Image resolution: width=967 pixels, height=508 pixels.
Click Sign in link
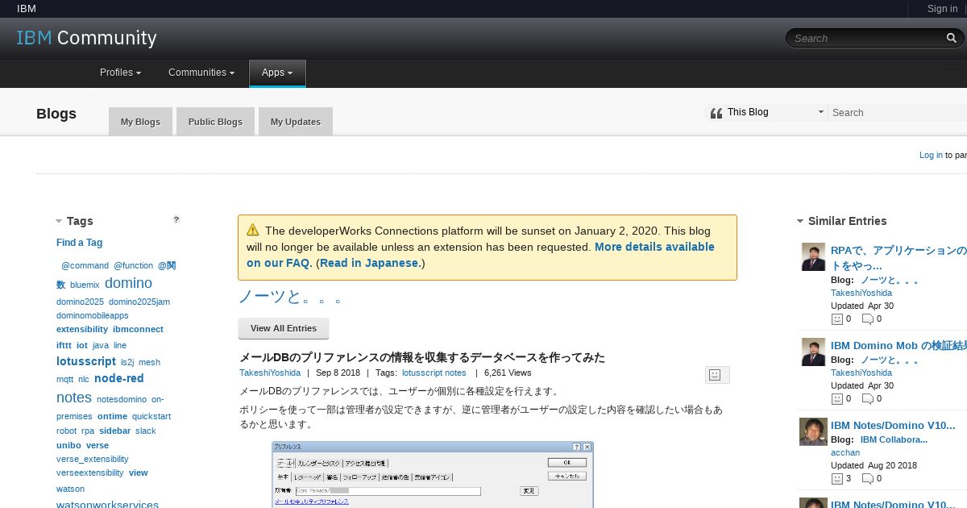click(x=942, y=9)
